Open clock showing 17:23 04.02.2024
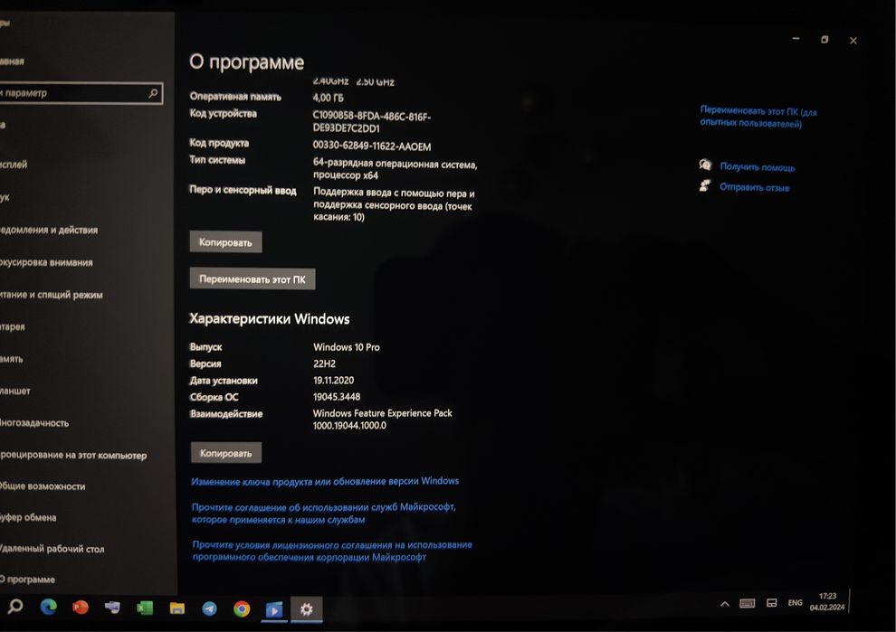Image resolution: width=896 pixels, height=632 pixels. click(827, 602)
